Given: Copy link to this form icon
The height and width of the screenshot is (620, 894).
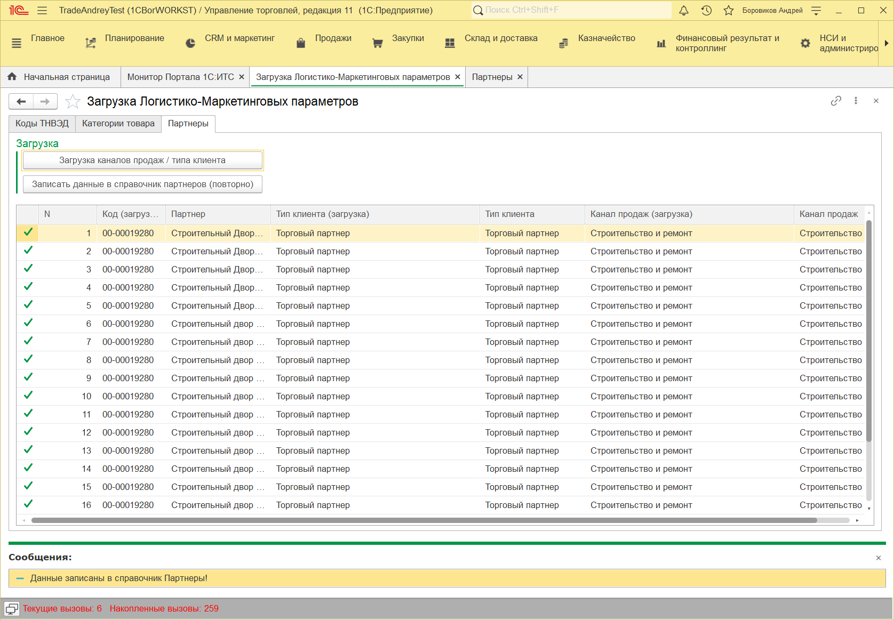Looking at the screenshot, I should click(x=836, y=101).
